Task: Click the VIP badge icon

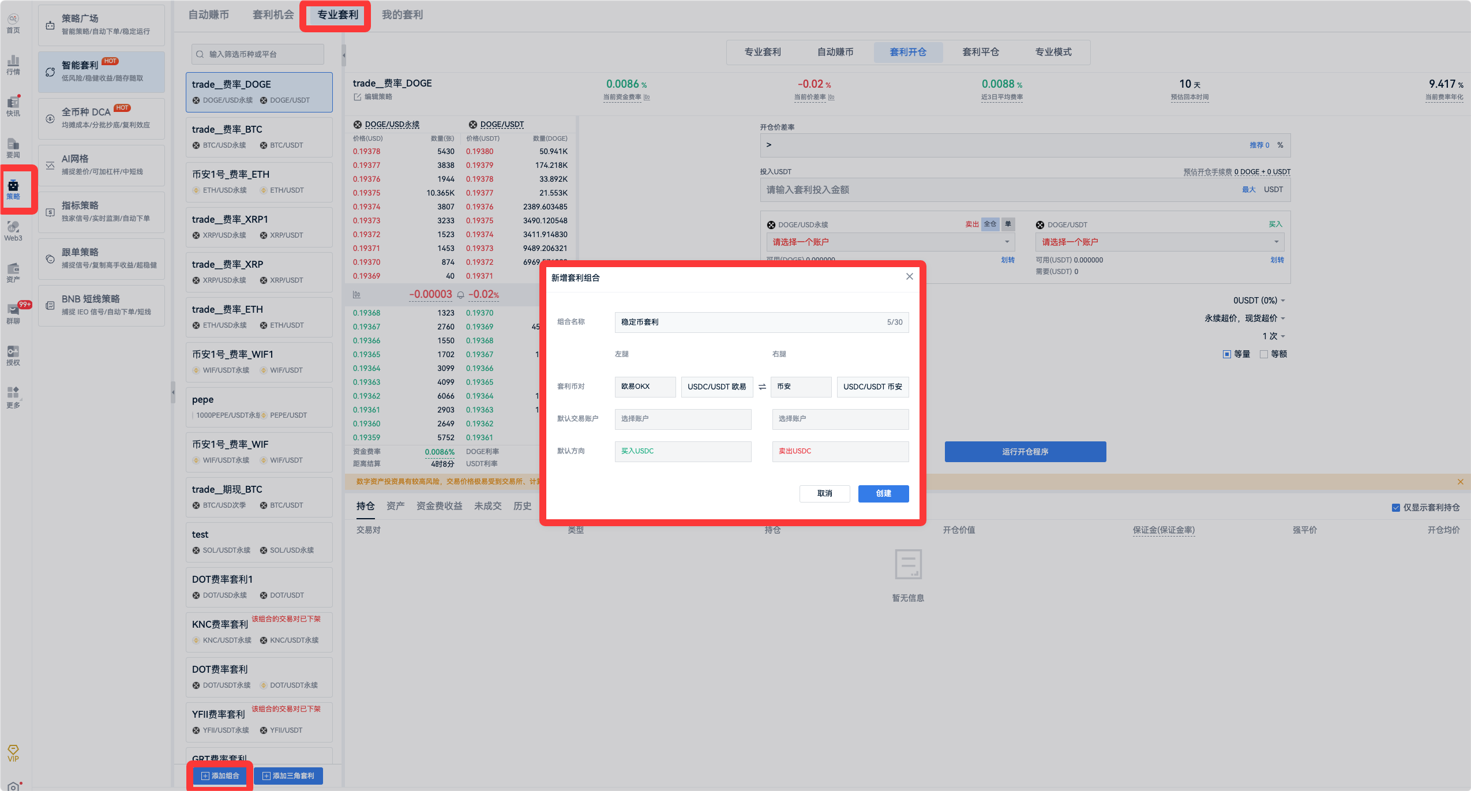Action: (x=13, y=752)
